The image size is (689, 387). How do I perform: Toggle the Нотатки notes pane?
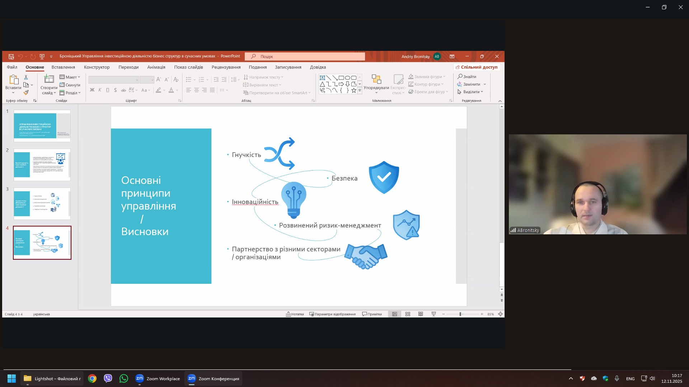click(x=295, y=314)
